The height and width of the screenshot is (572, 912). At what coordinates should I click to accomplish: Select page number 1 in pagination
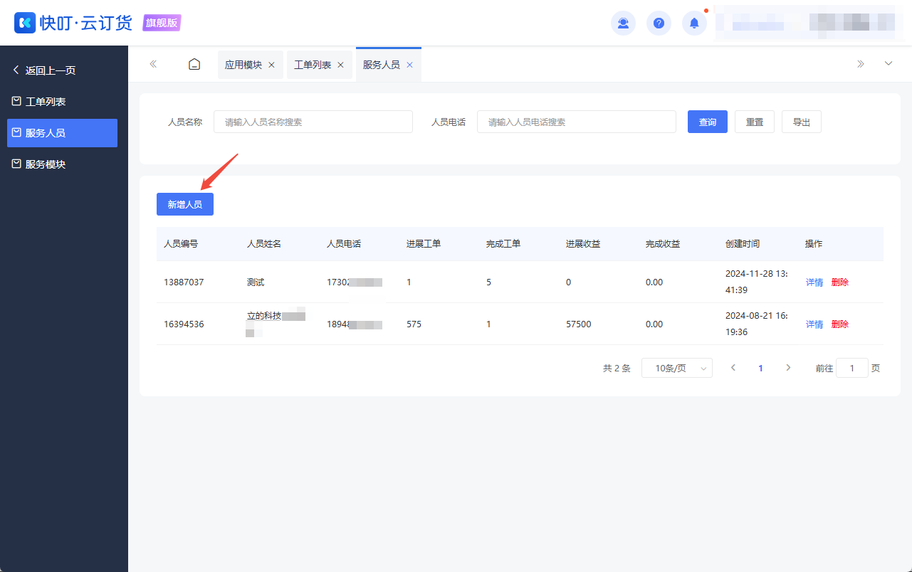(761, 368)
